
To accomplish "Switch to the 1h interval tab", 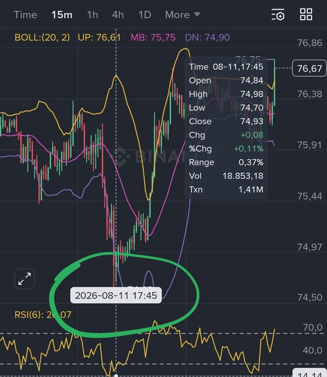I will 93,15.
